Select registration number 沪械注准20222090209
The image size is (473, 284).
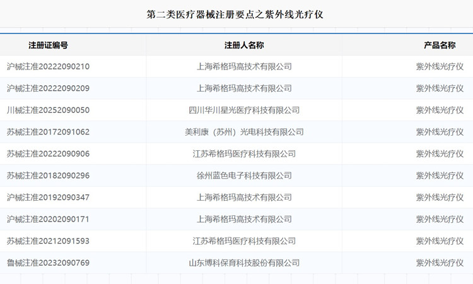click(49, 88)
